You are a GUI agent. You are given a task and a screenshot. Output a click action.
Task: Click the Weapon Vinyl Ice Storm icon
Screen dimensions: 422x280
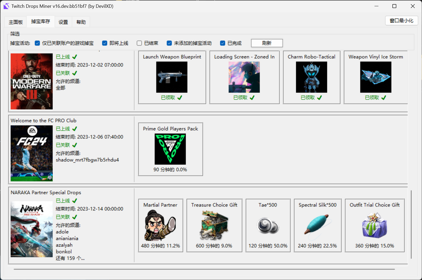376,77
